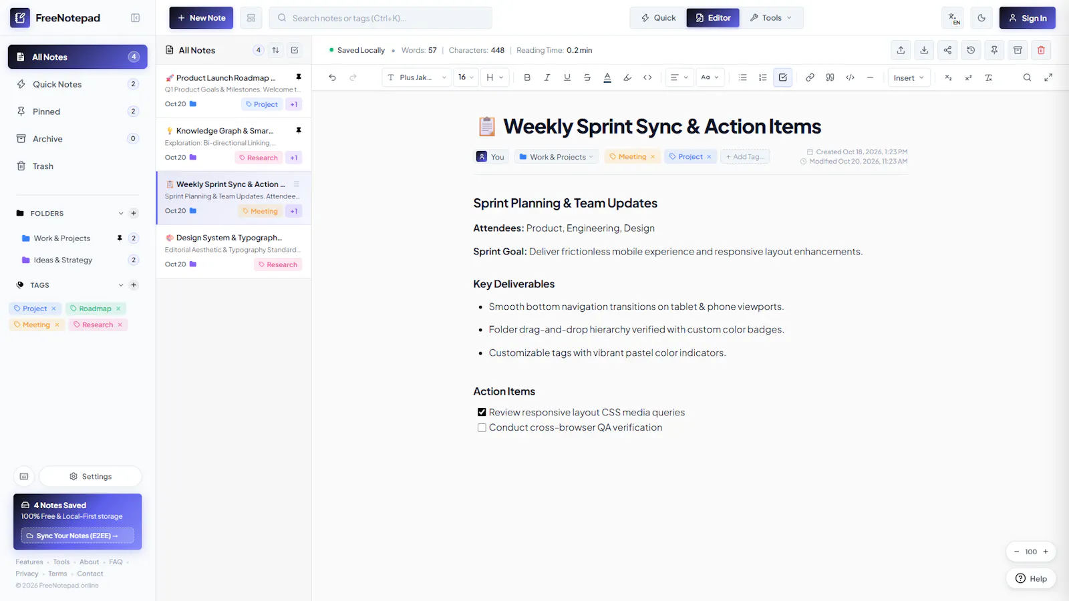The image size is (1069, 601).
Task: Open the Insert dropdown
Action: [x=909, y=77]
